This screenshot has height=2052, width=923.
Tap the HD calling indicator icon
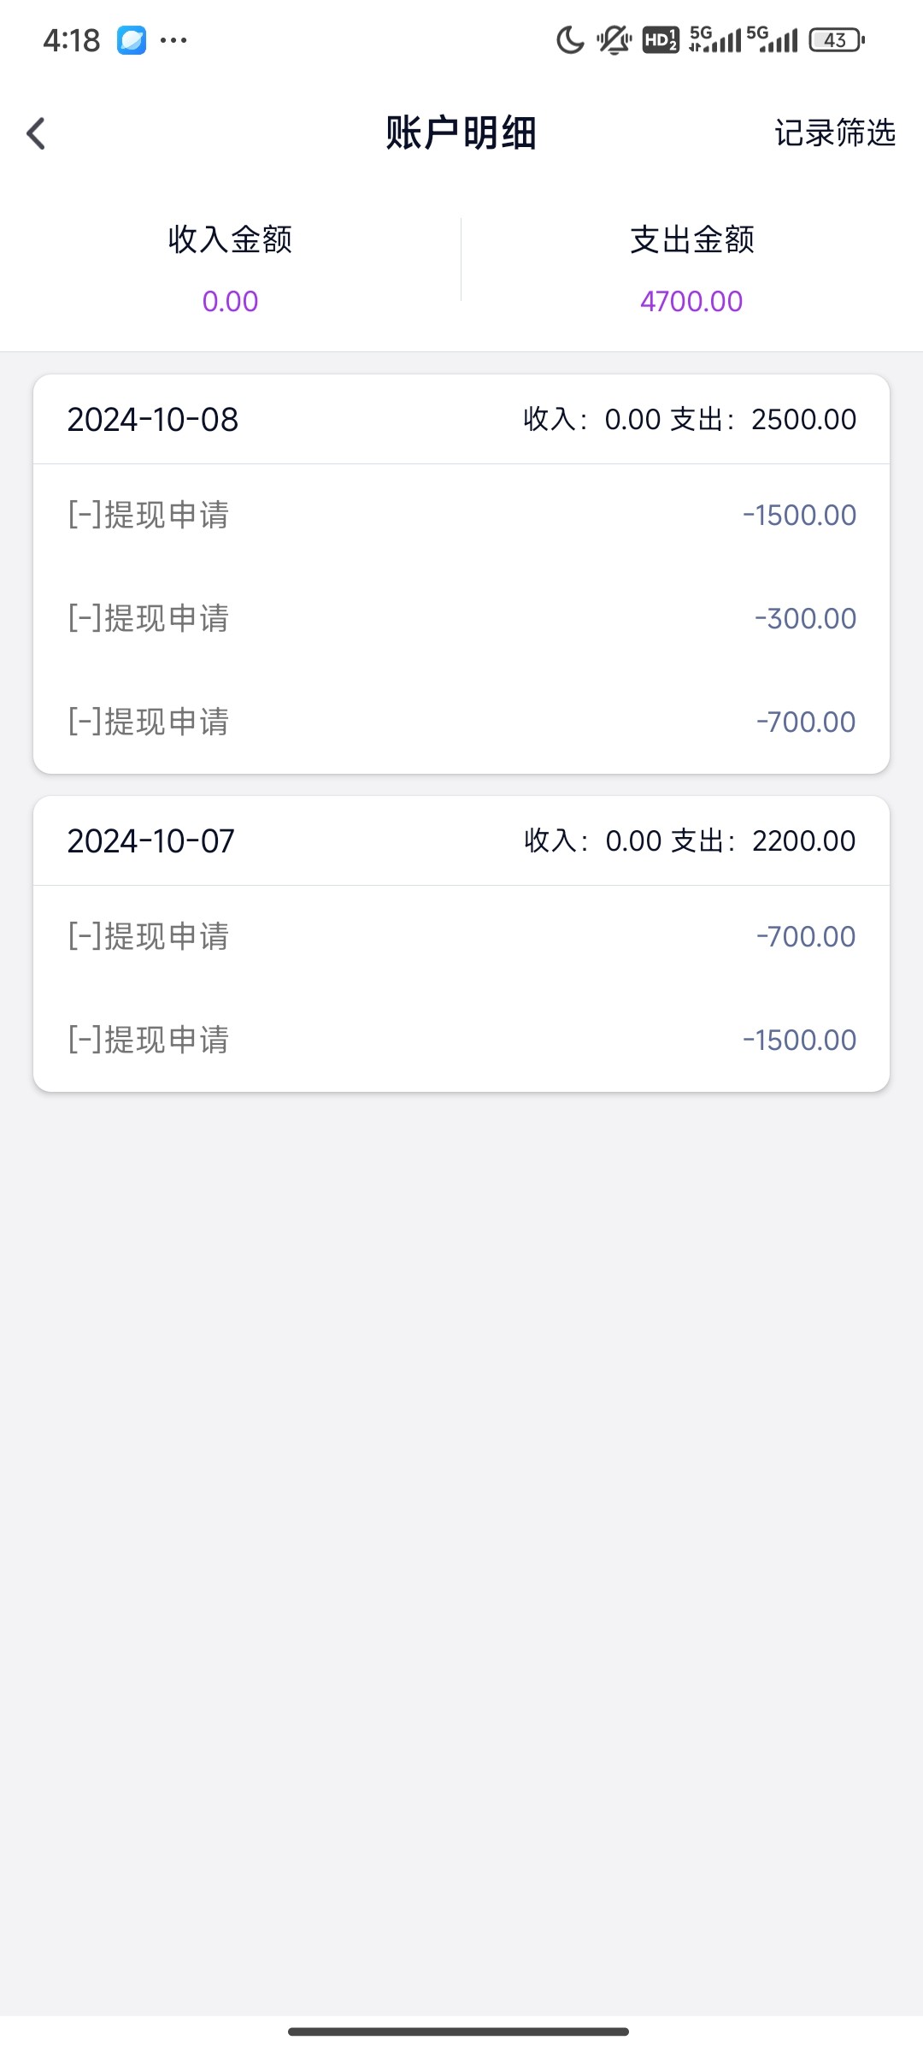[661, 40]
